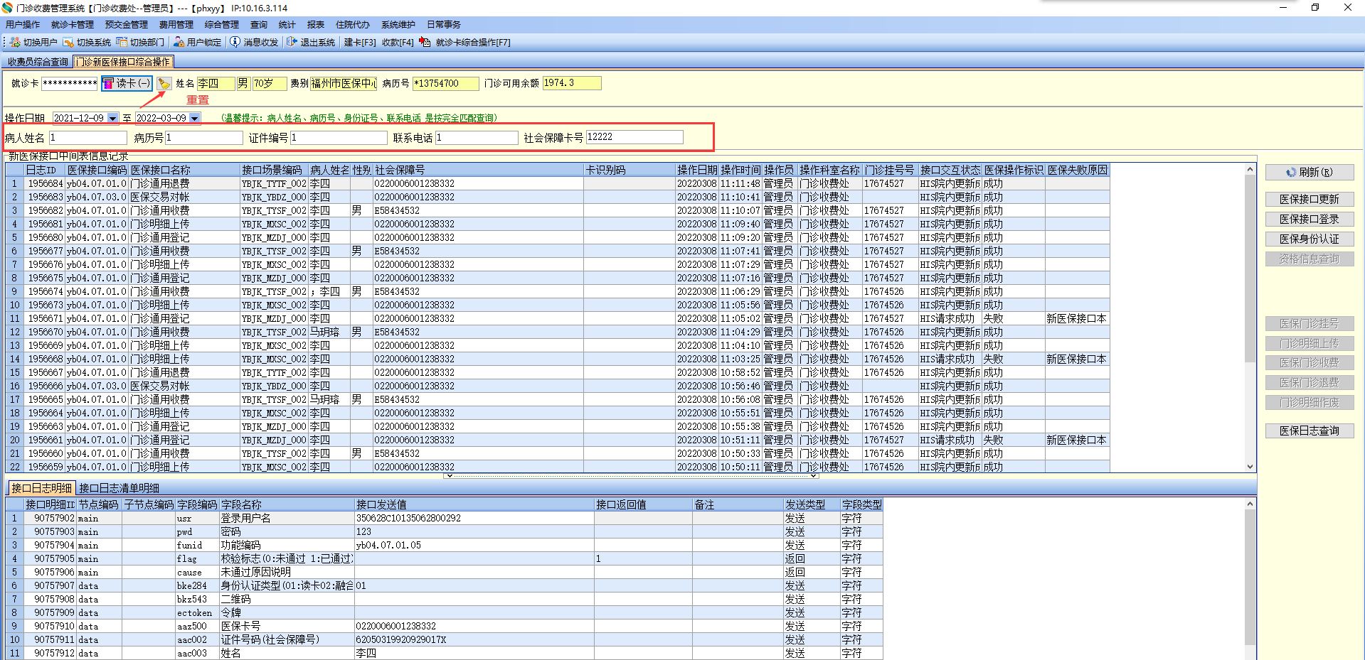Open 消息收发 message icon
Viewport: 1365px width, 660px height.
pyautogui.click(x=235, y=43)
